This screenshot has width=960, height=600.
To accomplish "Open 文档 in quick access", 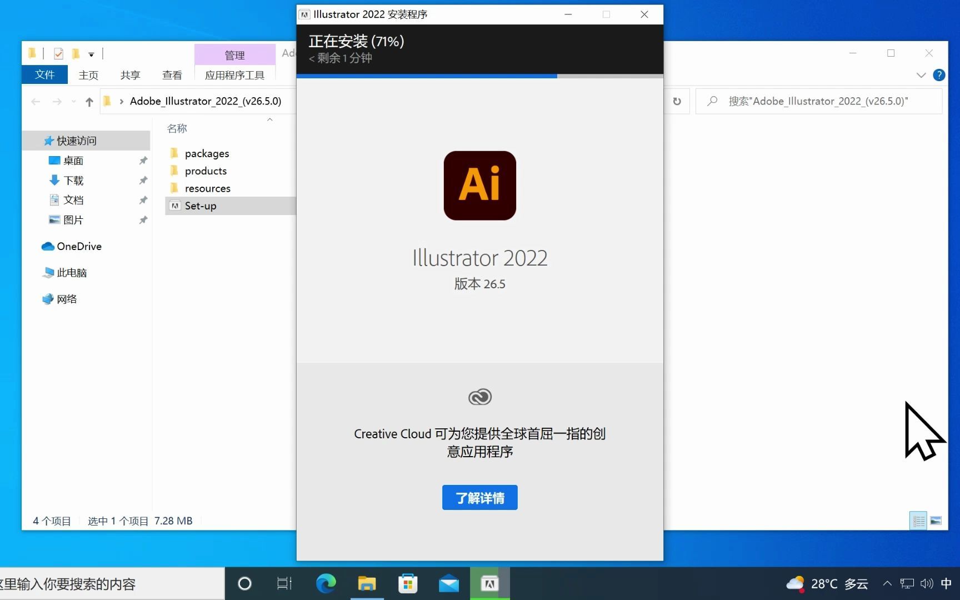I will (73, 200).
